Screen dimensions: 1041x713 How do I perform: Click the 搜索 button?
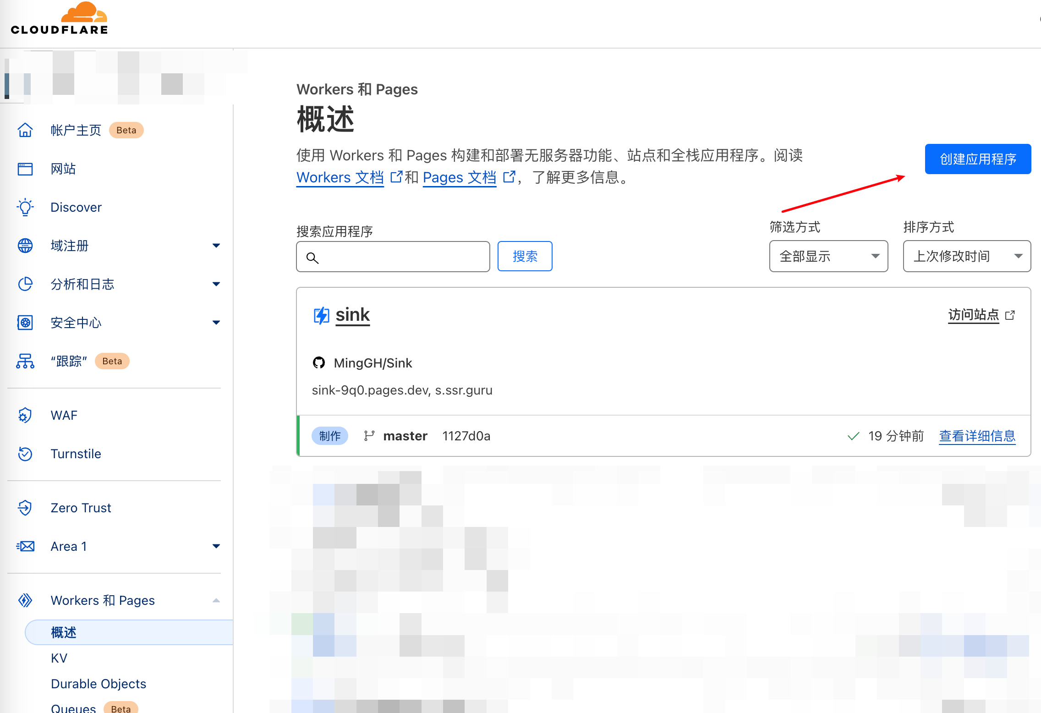pyautogui.click(x=525, y=256)
